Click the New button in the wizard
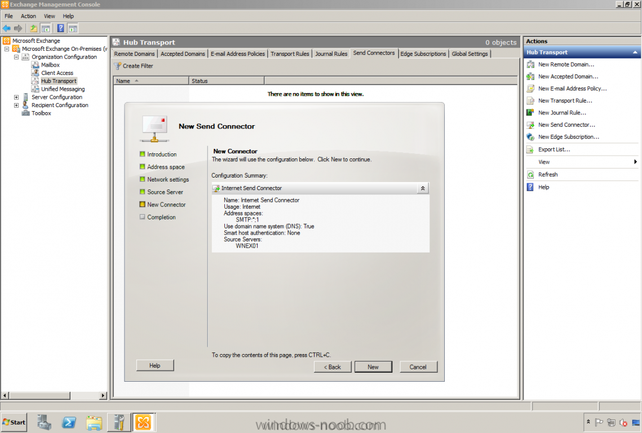This screenshot has width=642, height=433. [373, 367]
